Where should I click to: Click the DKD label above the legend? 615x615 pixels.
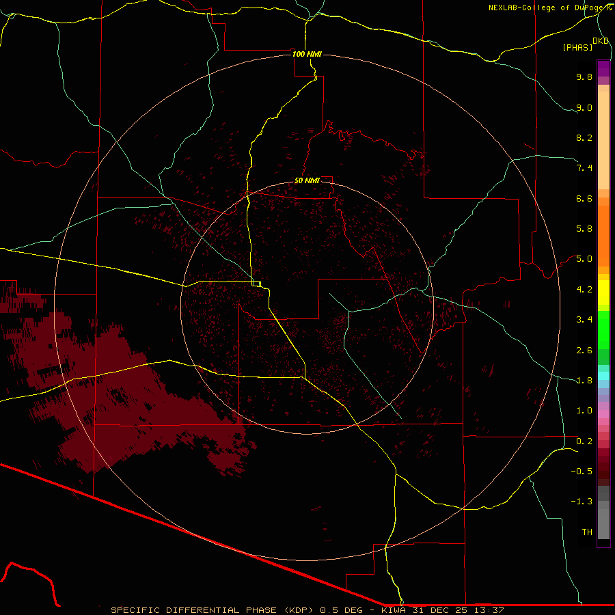[601, 41]
